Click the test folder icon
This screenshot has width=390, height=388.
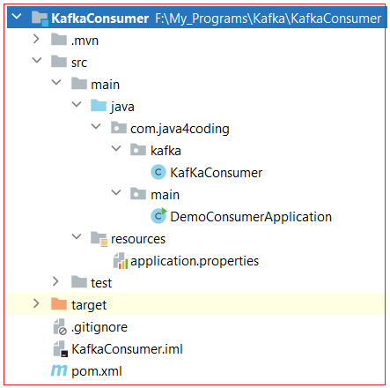pos(79,282)
